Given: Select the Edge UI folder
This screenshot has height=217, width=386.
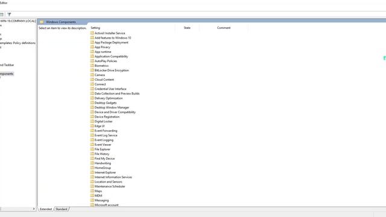Looking at the screenshot, I should tap(98, 126).
